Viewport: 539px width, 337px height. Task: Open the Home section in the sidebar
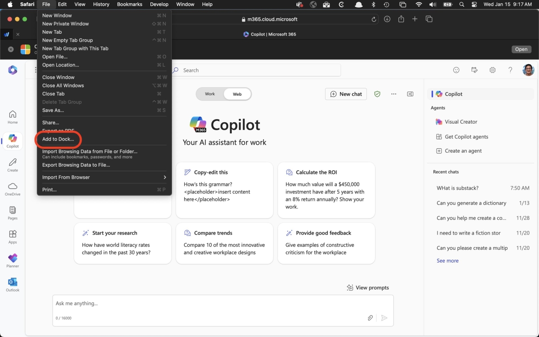(x=13, y=117)
